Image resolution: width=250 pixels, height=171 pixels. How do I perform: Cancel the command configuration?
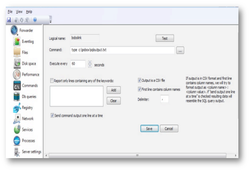coord(169,128)
